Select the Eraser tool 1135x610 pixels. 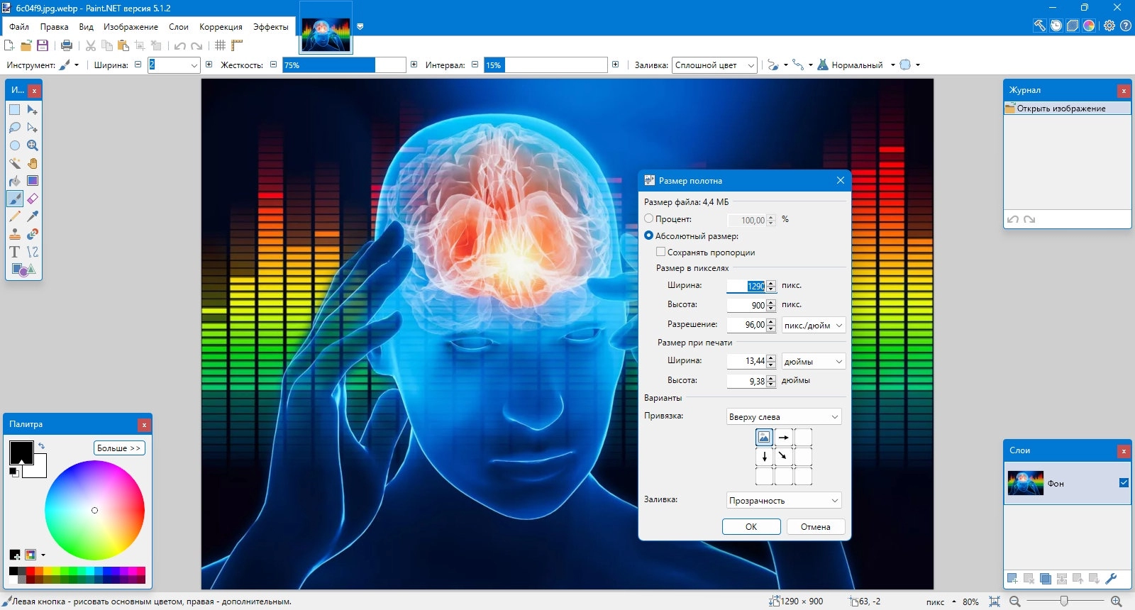(33, 199)
